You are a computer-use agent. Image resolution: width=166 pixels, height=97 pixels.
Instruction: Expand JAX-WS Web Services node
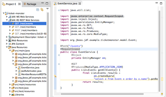point(7,17)
